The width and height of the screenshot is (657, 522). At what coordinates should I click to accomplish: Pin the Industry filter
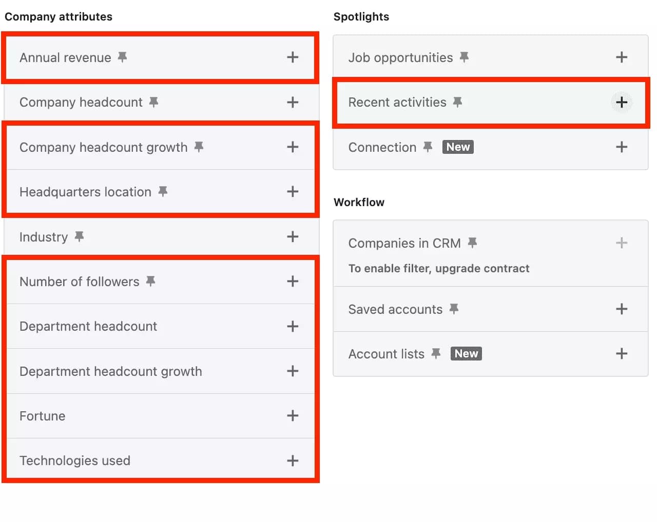(x=79, y=236)
